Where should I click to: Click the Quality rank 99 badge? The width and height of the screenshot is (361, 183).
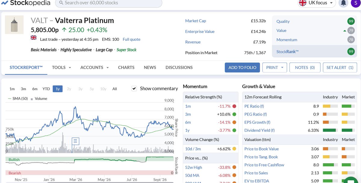click(x=350, y=21)
